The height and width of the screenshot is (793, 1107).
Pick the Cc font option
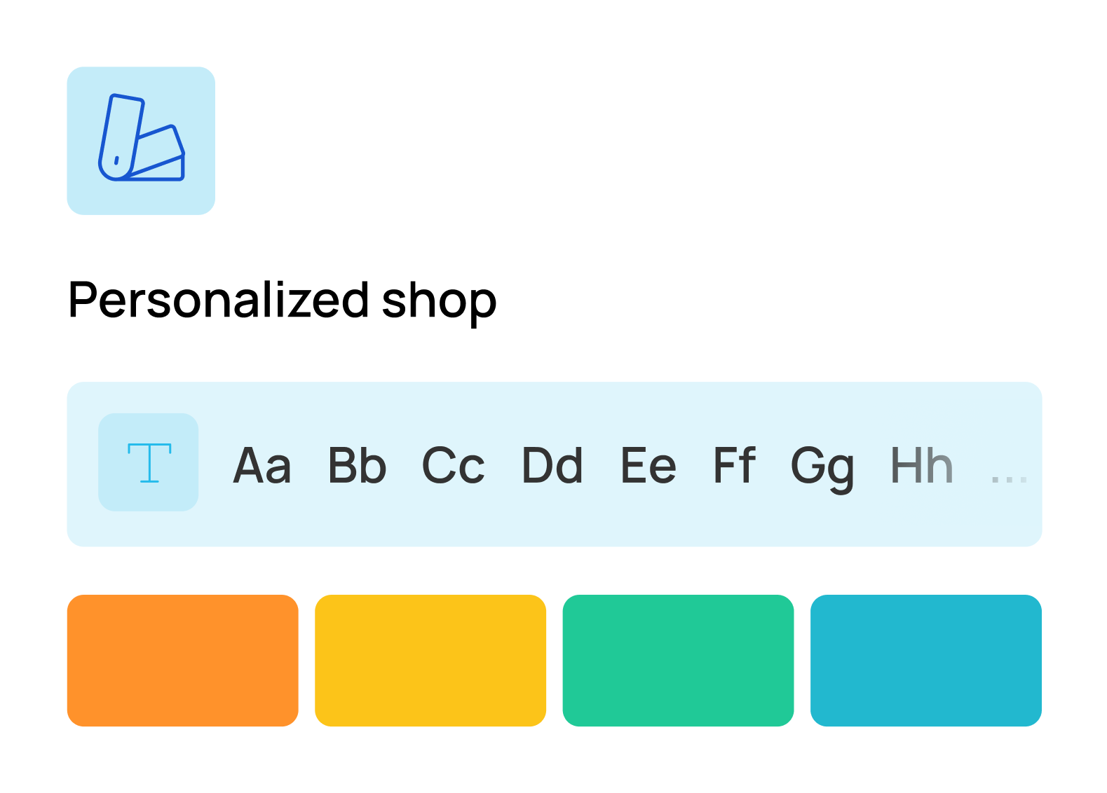[453, 466]
